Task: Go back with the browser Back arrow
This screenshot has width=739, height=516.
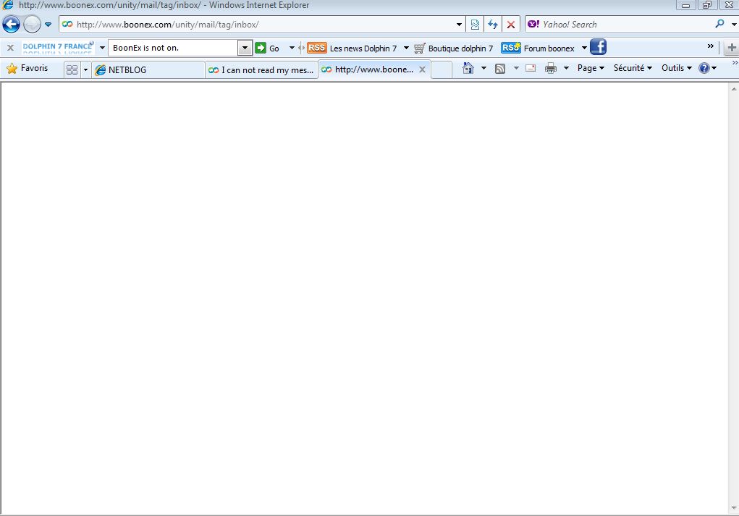Action: point(12,24)
